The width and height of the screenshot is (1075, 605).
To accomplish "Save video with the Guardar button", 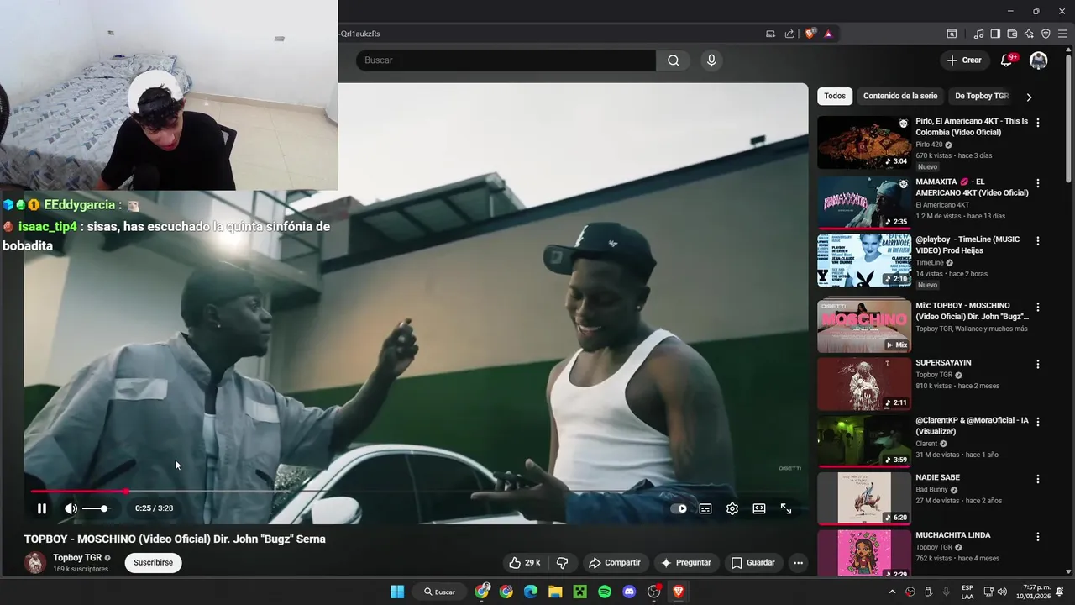I will [752, 563].
